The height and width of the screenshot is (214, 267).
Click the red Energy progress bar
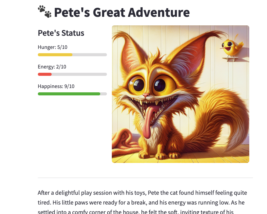coord(72,74)
